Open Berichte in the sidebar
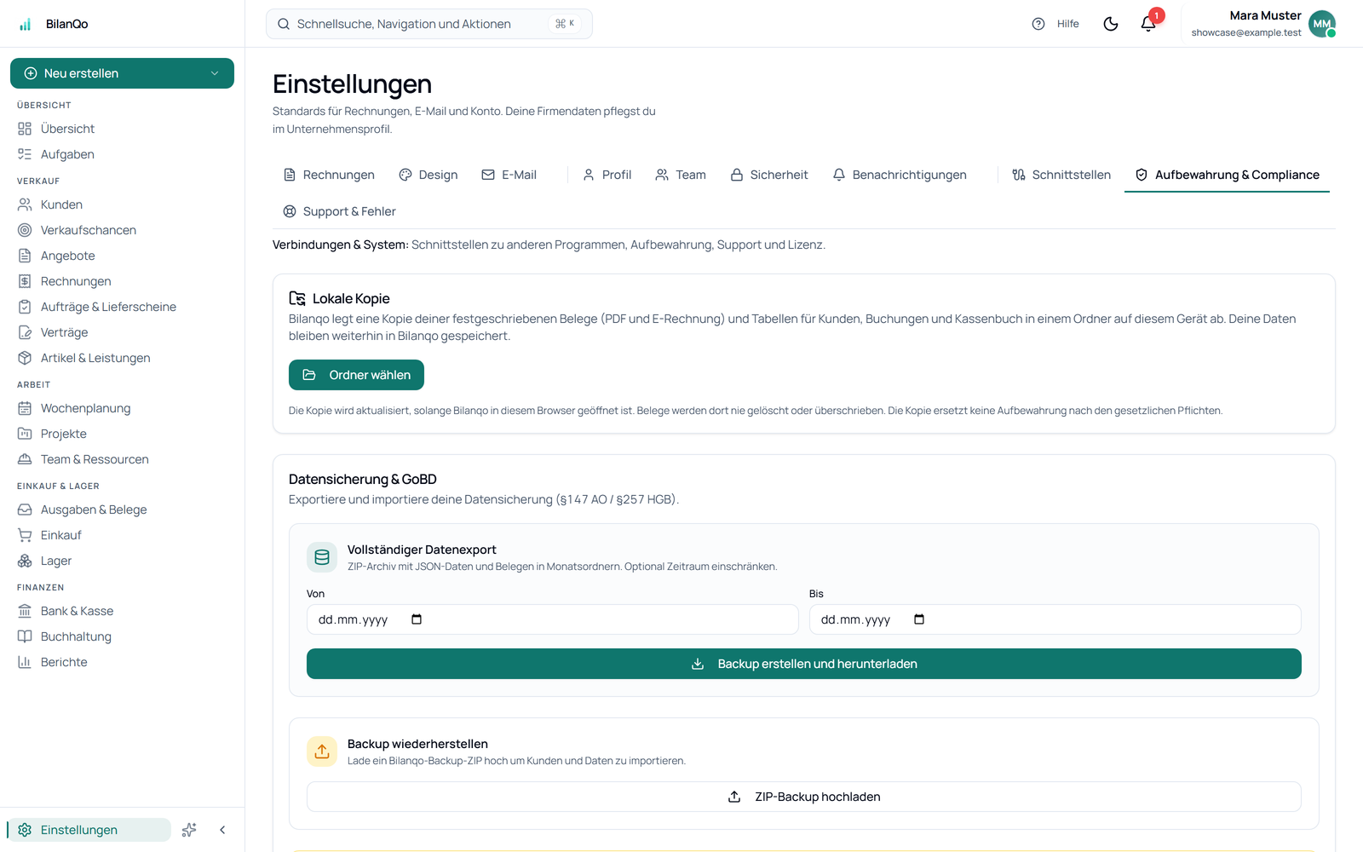The height and width of the screenshot is (852, 1363). [x=122, y=662]
